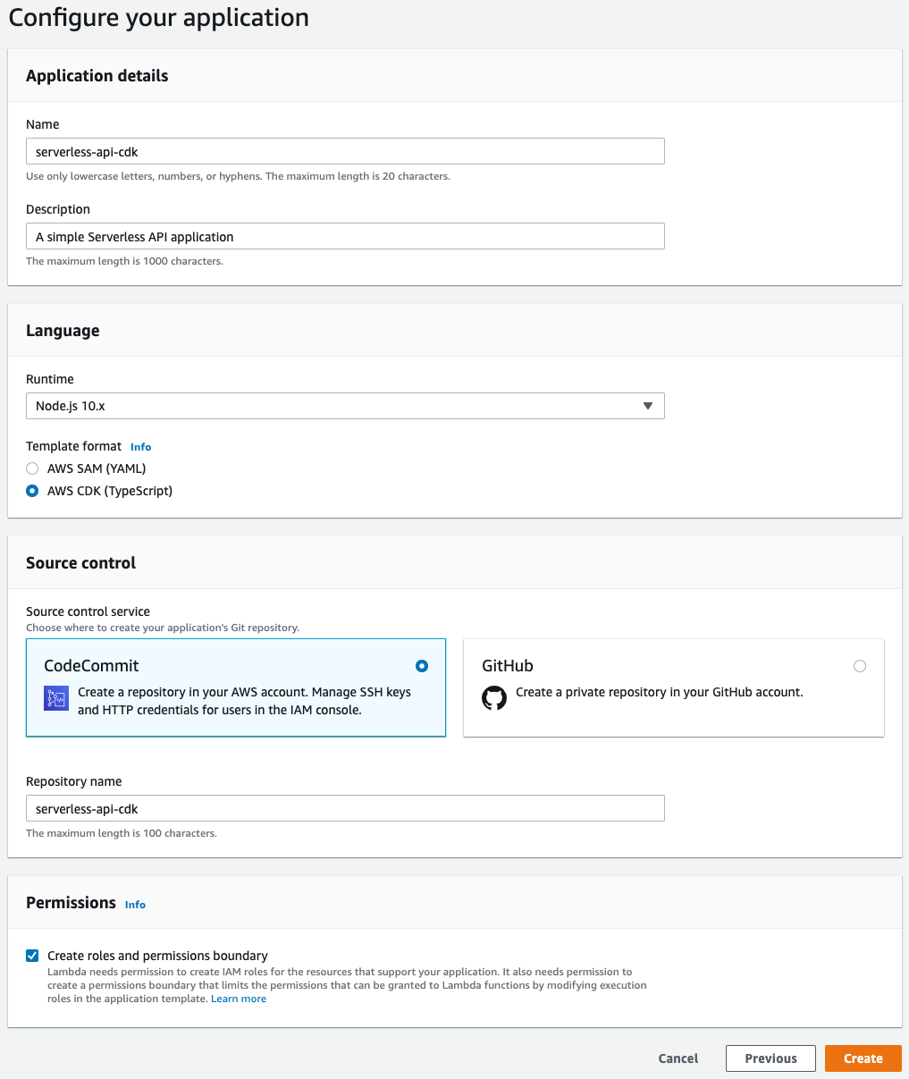Click the Permissions Info link
Viewport: 909px width, 1079px height.
pos(135,905)
